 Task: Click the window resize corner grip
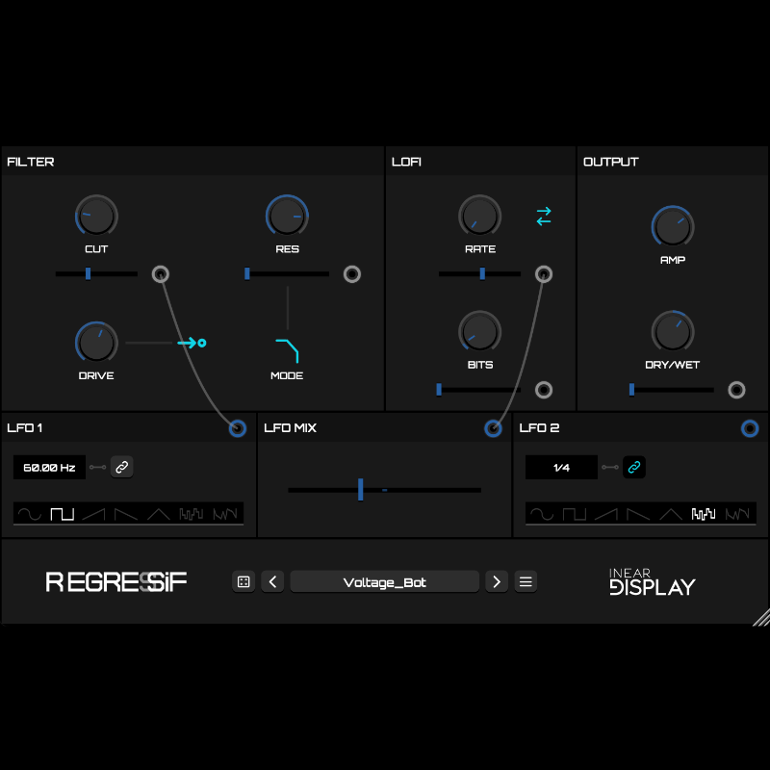761,617
